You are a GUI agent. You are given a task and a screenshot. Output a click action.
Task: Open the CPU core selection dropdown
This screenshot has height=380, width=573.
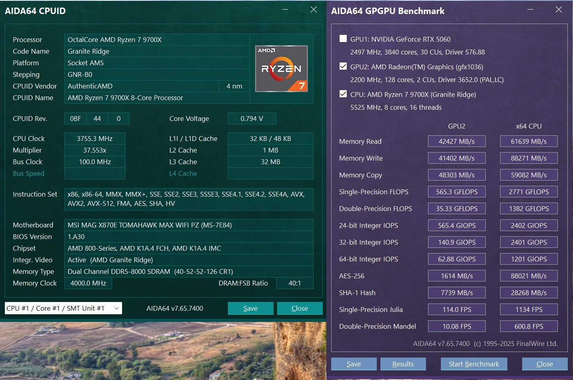[x=63, y=308]
